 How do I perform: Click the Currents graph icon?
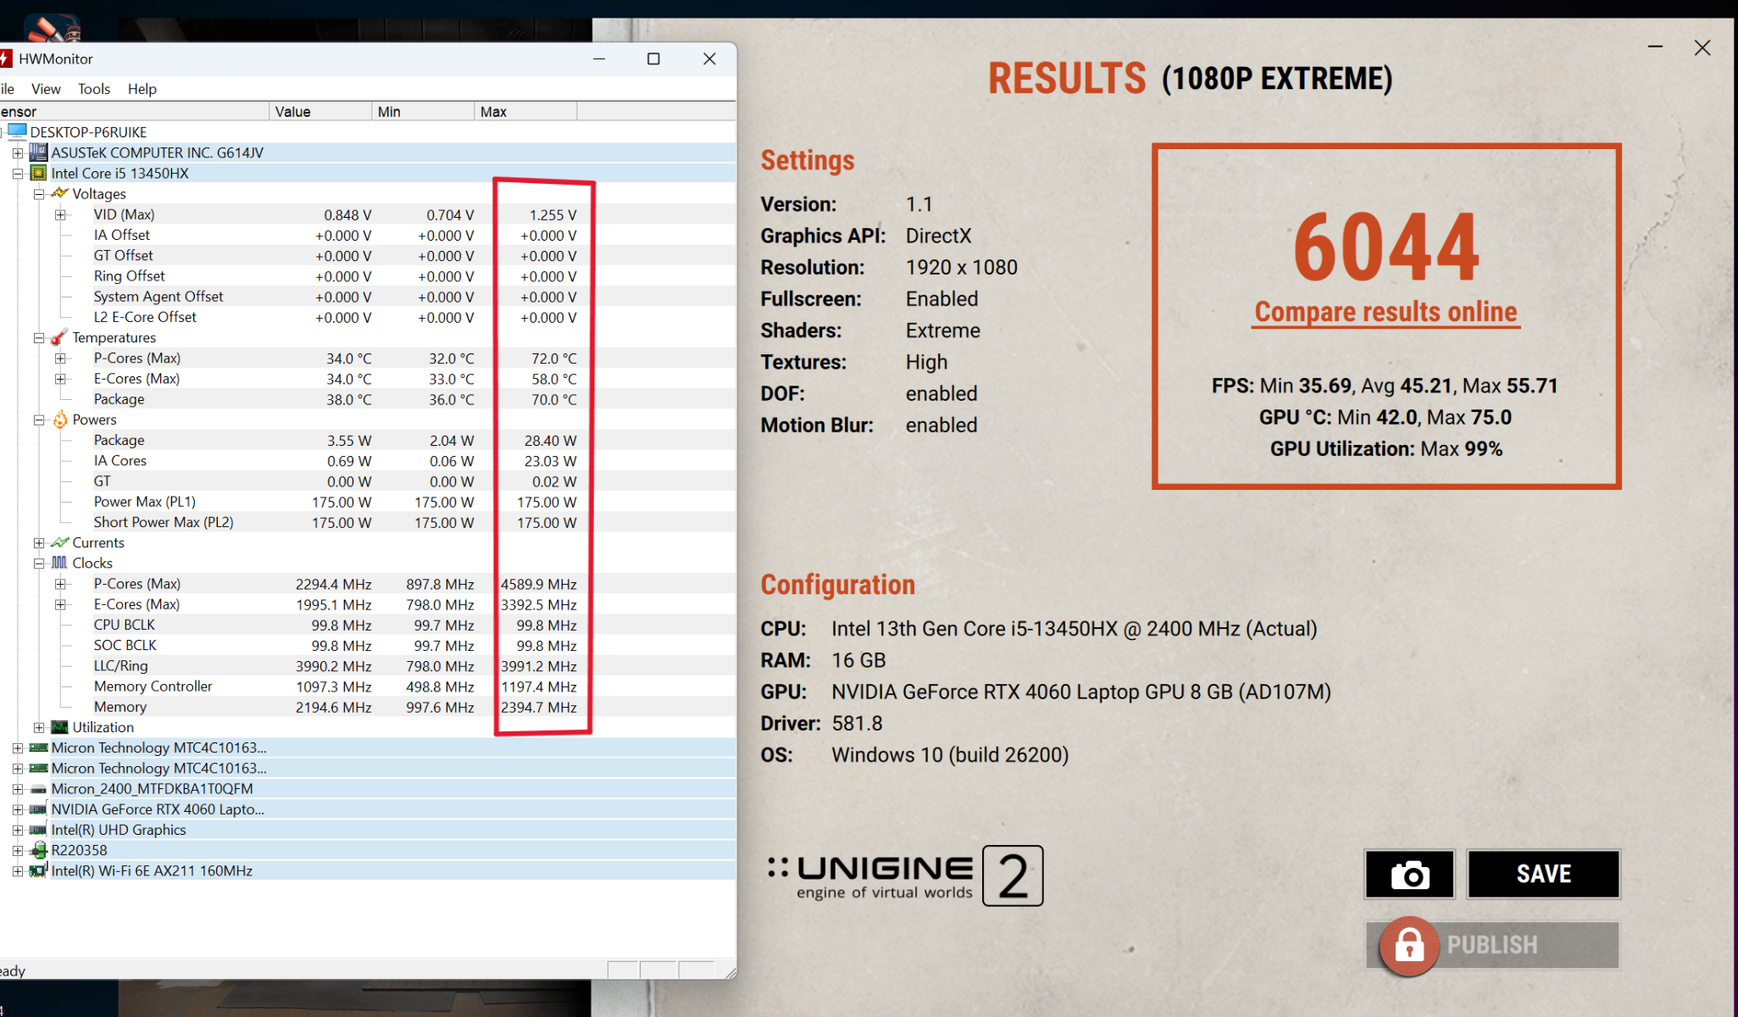59,542
